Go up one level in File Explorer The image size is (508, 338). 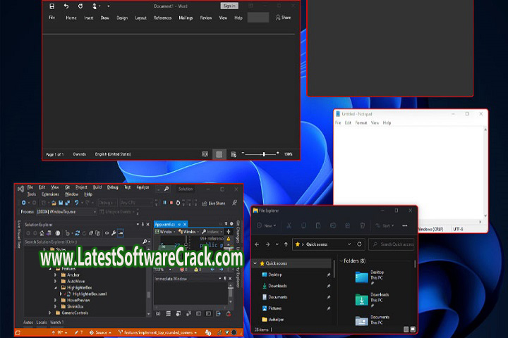(286, 244)
